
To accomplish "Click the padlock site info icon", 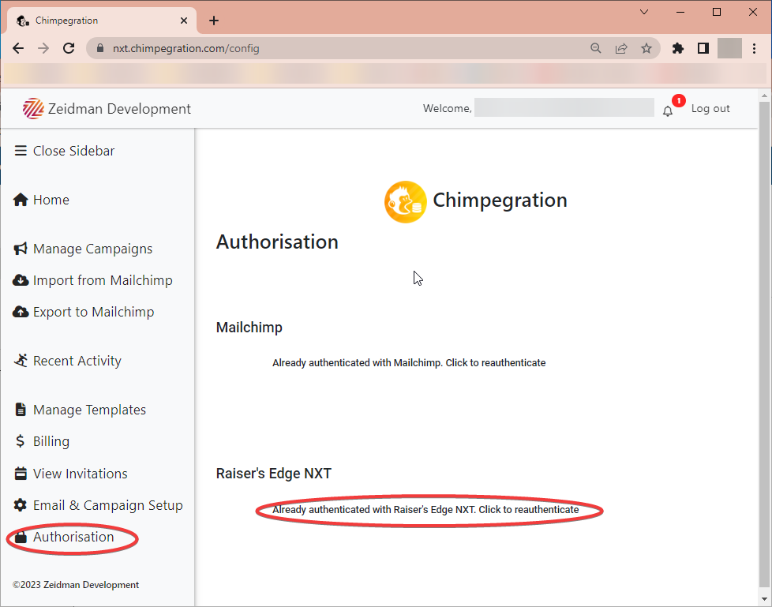I will point(100,48).
